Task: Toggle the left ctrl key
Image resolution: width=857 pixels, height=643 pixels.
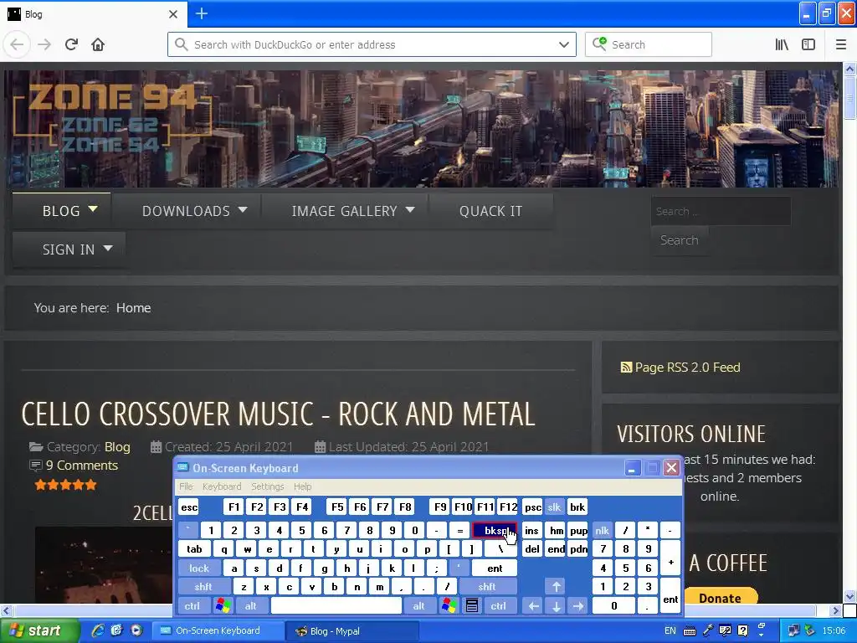Action: [192, 606]
